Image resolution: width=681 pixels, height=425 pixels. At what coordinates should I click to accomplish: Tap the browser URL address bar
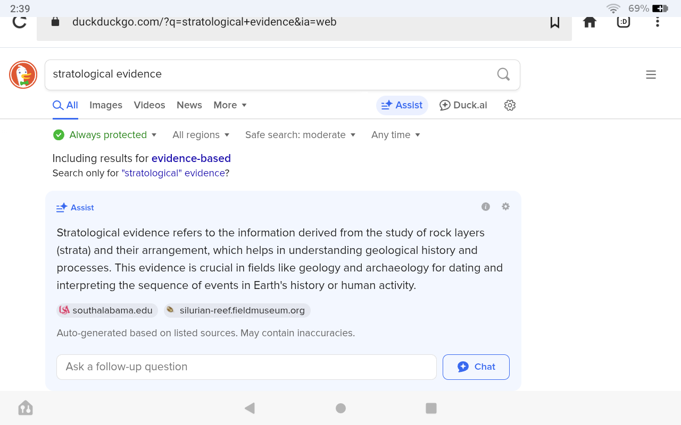tap(304, 22)
